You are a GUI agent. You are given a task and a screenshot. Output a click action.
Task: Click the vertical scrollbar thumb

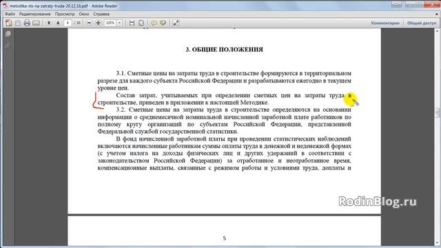pos(438,113)
